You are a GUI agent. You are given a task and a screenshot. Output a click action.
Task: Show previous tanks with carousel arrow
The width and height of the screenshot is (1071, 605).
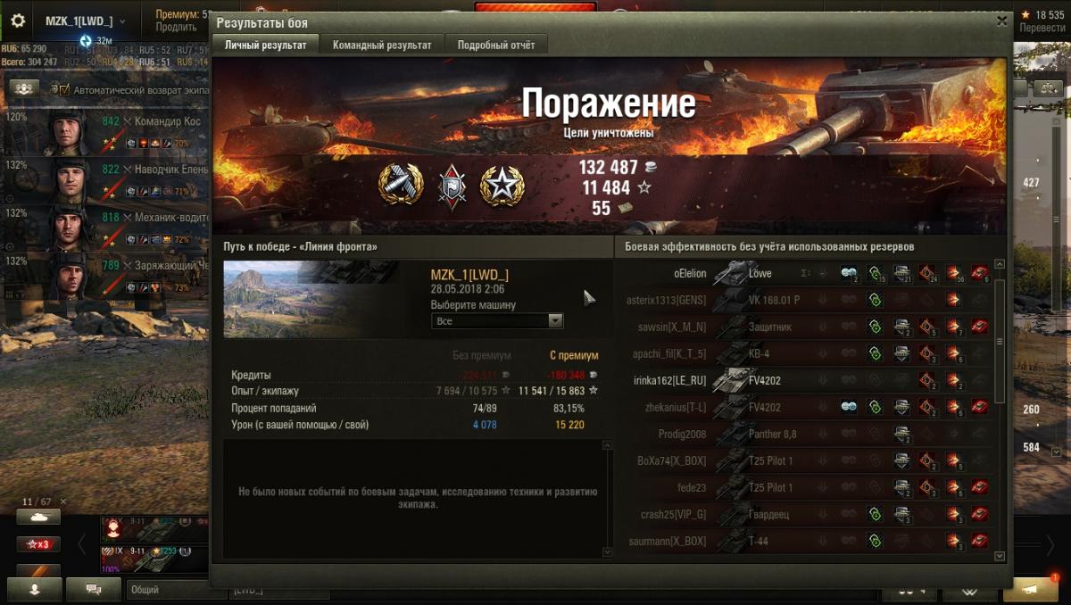[82, 543]
